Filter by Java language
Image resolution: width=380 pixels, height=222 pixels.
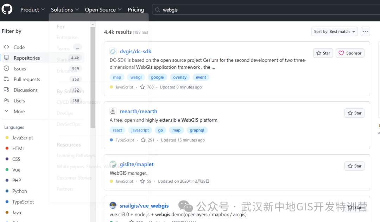tap(17, 212)
